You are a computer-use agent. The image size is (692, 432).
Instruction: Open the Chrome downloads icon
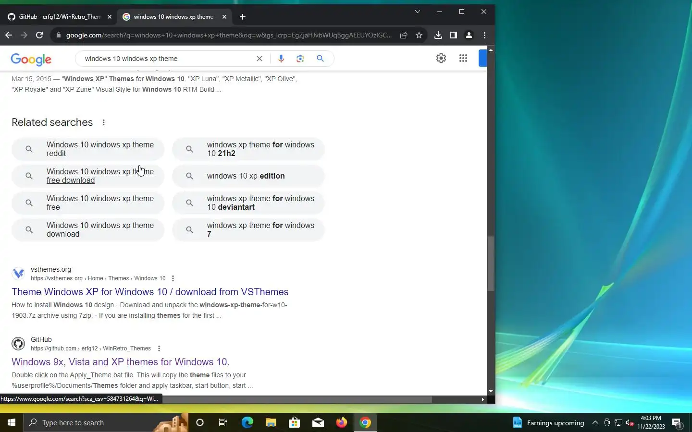coord(438,35)
